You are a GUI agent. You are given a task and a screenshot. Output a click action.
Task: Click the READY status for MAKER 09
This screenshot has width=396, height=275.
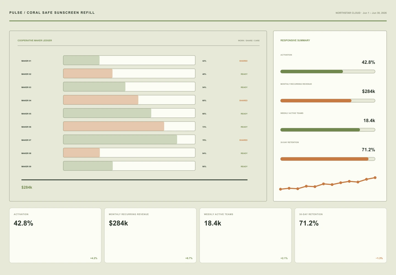[244, 167]
